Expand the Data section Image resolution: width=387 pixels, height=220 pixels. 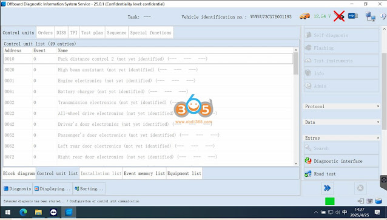click(342, 122)
